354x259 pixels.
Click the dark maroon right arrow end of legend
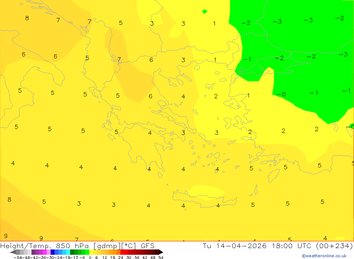[161, 252]
